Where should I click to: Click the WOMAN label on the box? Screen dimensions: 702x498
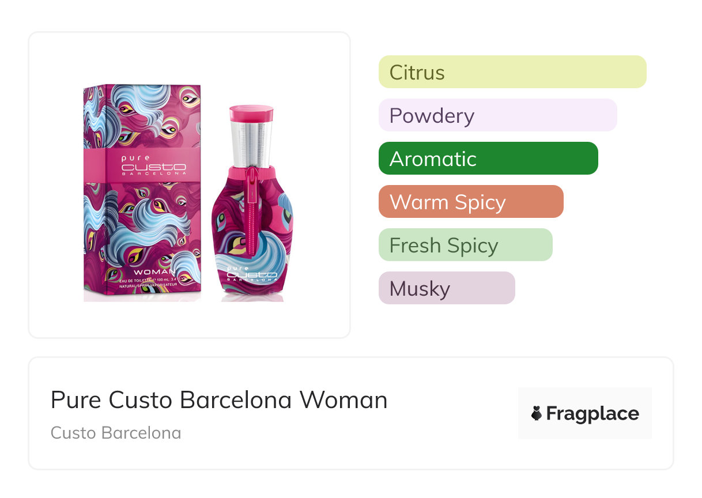tap(154, 271)
